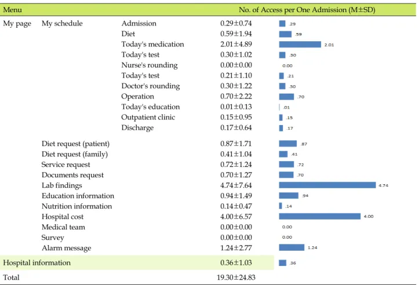Image resolution: width=418 pixels, height=285 pixels.
Task: Click the 'Service request' label
Action: 66,165
